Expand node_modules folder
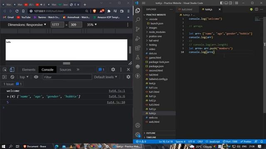 click(157, 32)
